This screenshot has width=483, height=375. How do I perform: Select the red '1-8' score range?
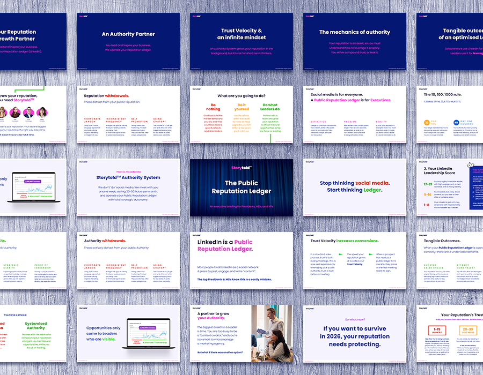tap(426, 205)
